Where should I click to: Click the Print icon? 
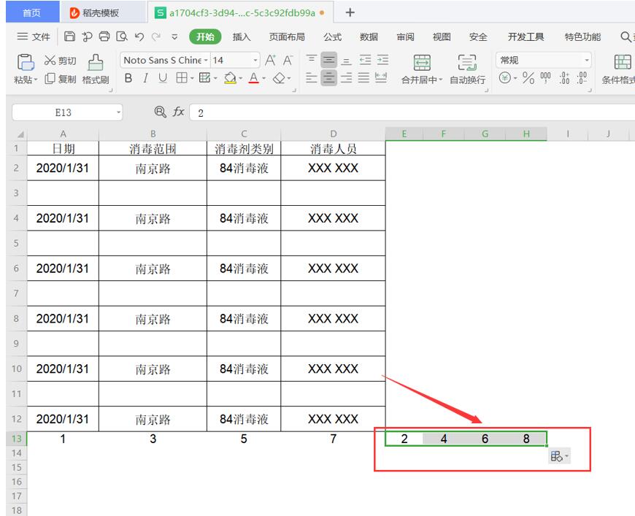(x=104, y=36)
